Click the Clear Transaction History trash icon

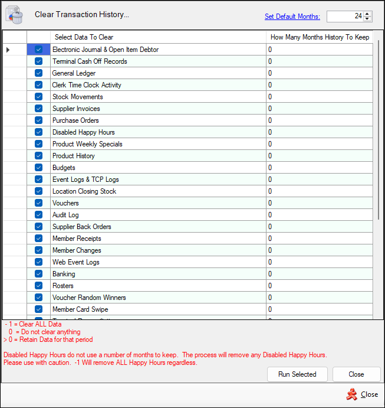14,15
